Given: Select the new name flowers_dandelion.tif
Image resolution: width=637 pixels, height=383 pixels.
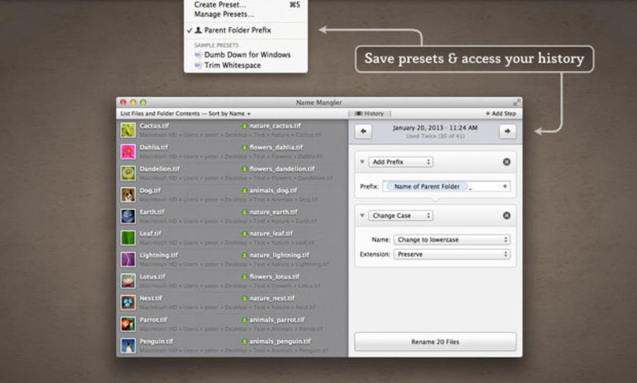Looking at the screenshot, I should pos(282,169).
